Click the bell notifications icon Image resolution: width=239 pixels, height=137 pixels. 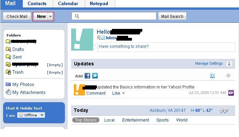pyautogui.click(x=212, y=75)
